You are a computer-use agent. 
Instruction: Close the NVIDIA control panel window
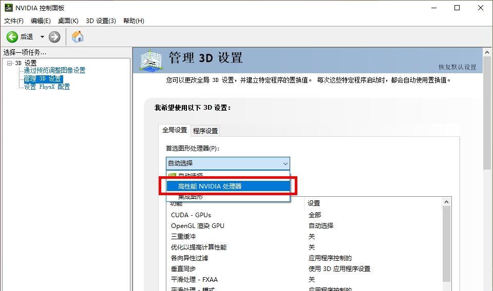point(481,8)
